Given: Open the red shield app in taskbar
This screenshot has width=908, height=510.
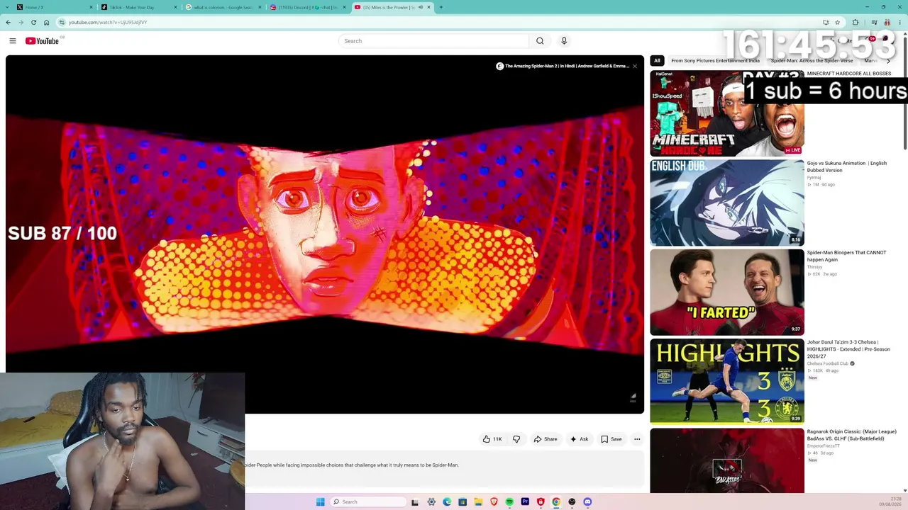Looking at the screenshot, I should click(x=541, y=501).
